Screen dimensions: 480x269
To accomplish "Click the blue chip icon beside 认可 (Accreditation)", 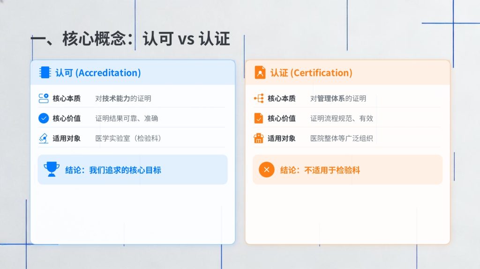I will [45, 73].
